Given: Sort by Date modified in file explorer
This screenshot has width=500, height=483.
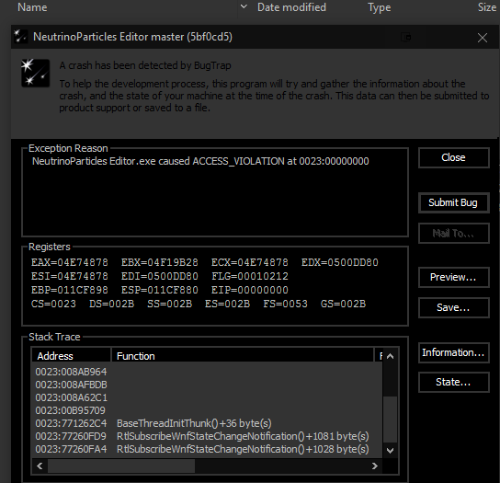Looking at the screenshot, I should click(291, 7).
